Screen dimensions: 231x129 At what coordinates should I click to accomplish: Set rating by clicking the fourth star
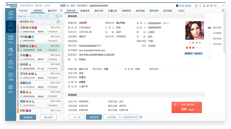point(197,47)
